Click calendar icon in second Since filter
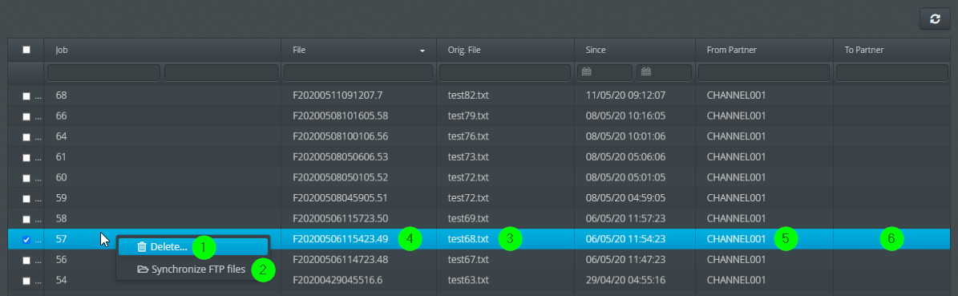This screenshot has width=958, height=296. pos(646,72)
